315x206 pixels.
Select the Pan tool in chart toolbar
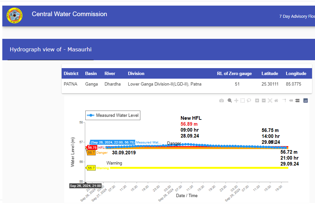236,100
